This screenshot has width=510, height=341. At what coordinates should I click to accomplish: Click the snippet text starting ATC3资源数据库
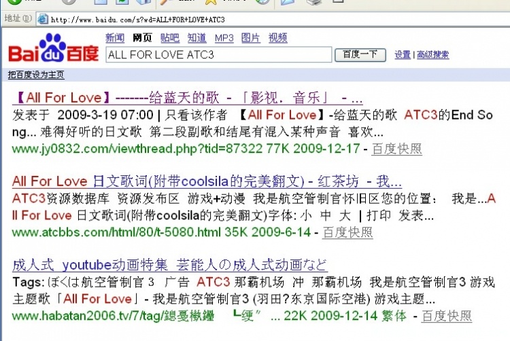254,207
